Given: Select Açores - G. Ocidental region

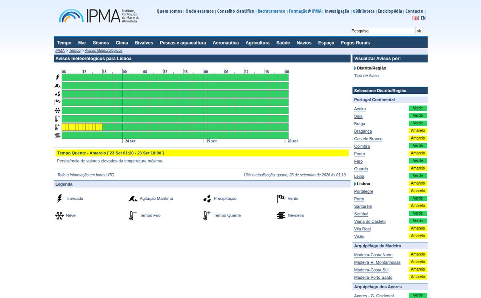Looking at the screenshot, I should [x=374, y=296].
